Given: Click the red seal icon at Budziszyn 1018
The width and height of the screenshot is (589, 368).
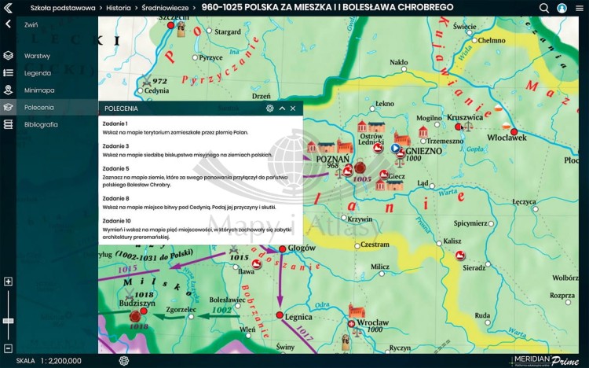Looking at the screenshot, I should [x=135, y=316].
